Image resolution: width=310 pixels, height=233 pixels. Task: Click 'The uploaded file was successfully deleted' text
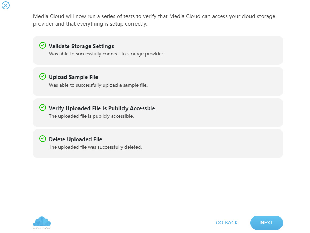(95, 147)
